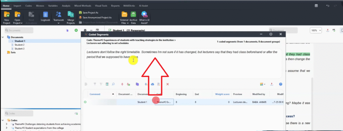Click the red X delete icon
The height and width of the screenshot is (131, 343).
click(167, 84)
